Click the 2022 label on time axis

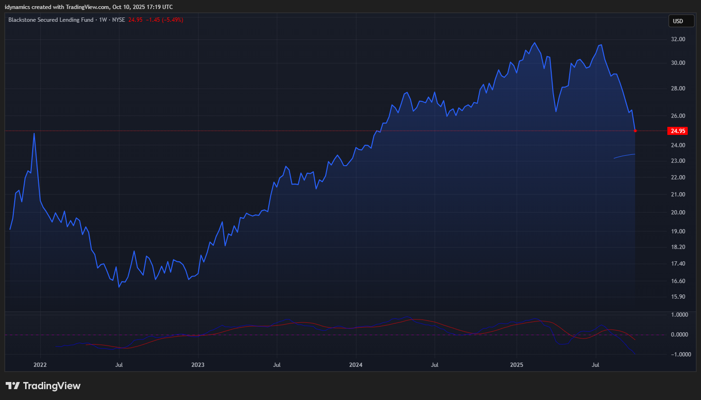coord(40,364)
